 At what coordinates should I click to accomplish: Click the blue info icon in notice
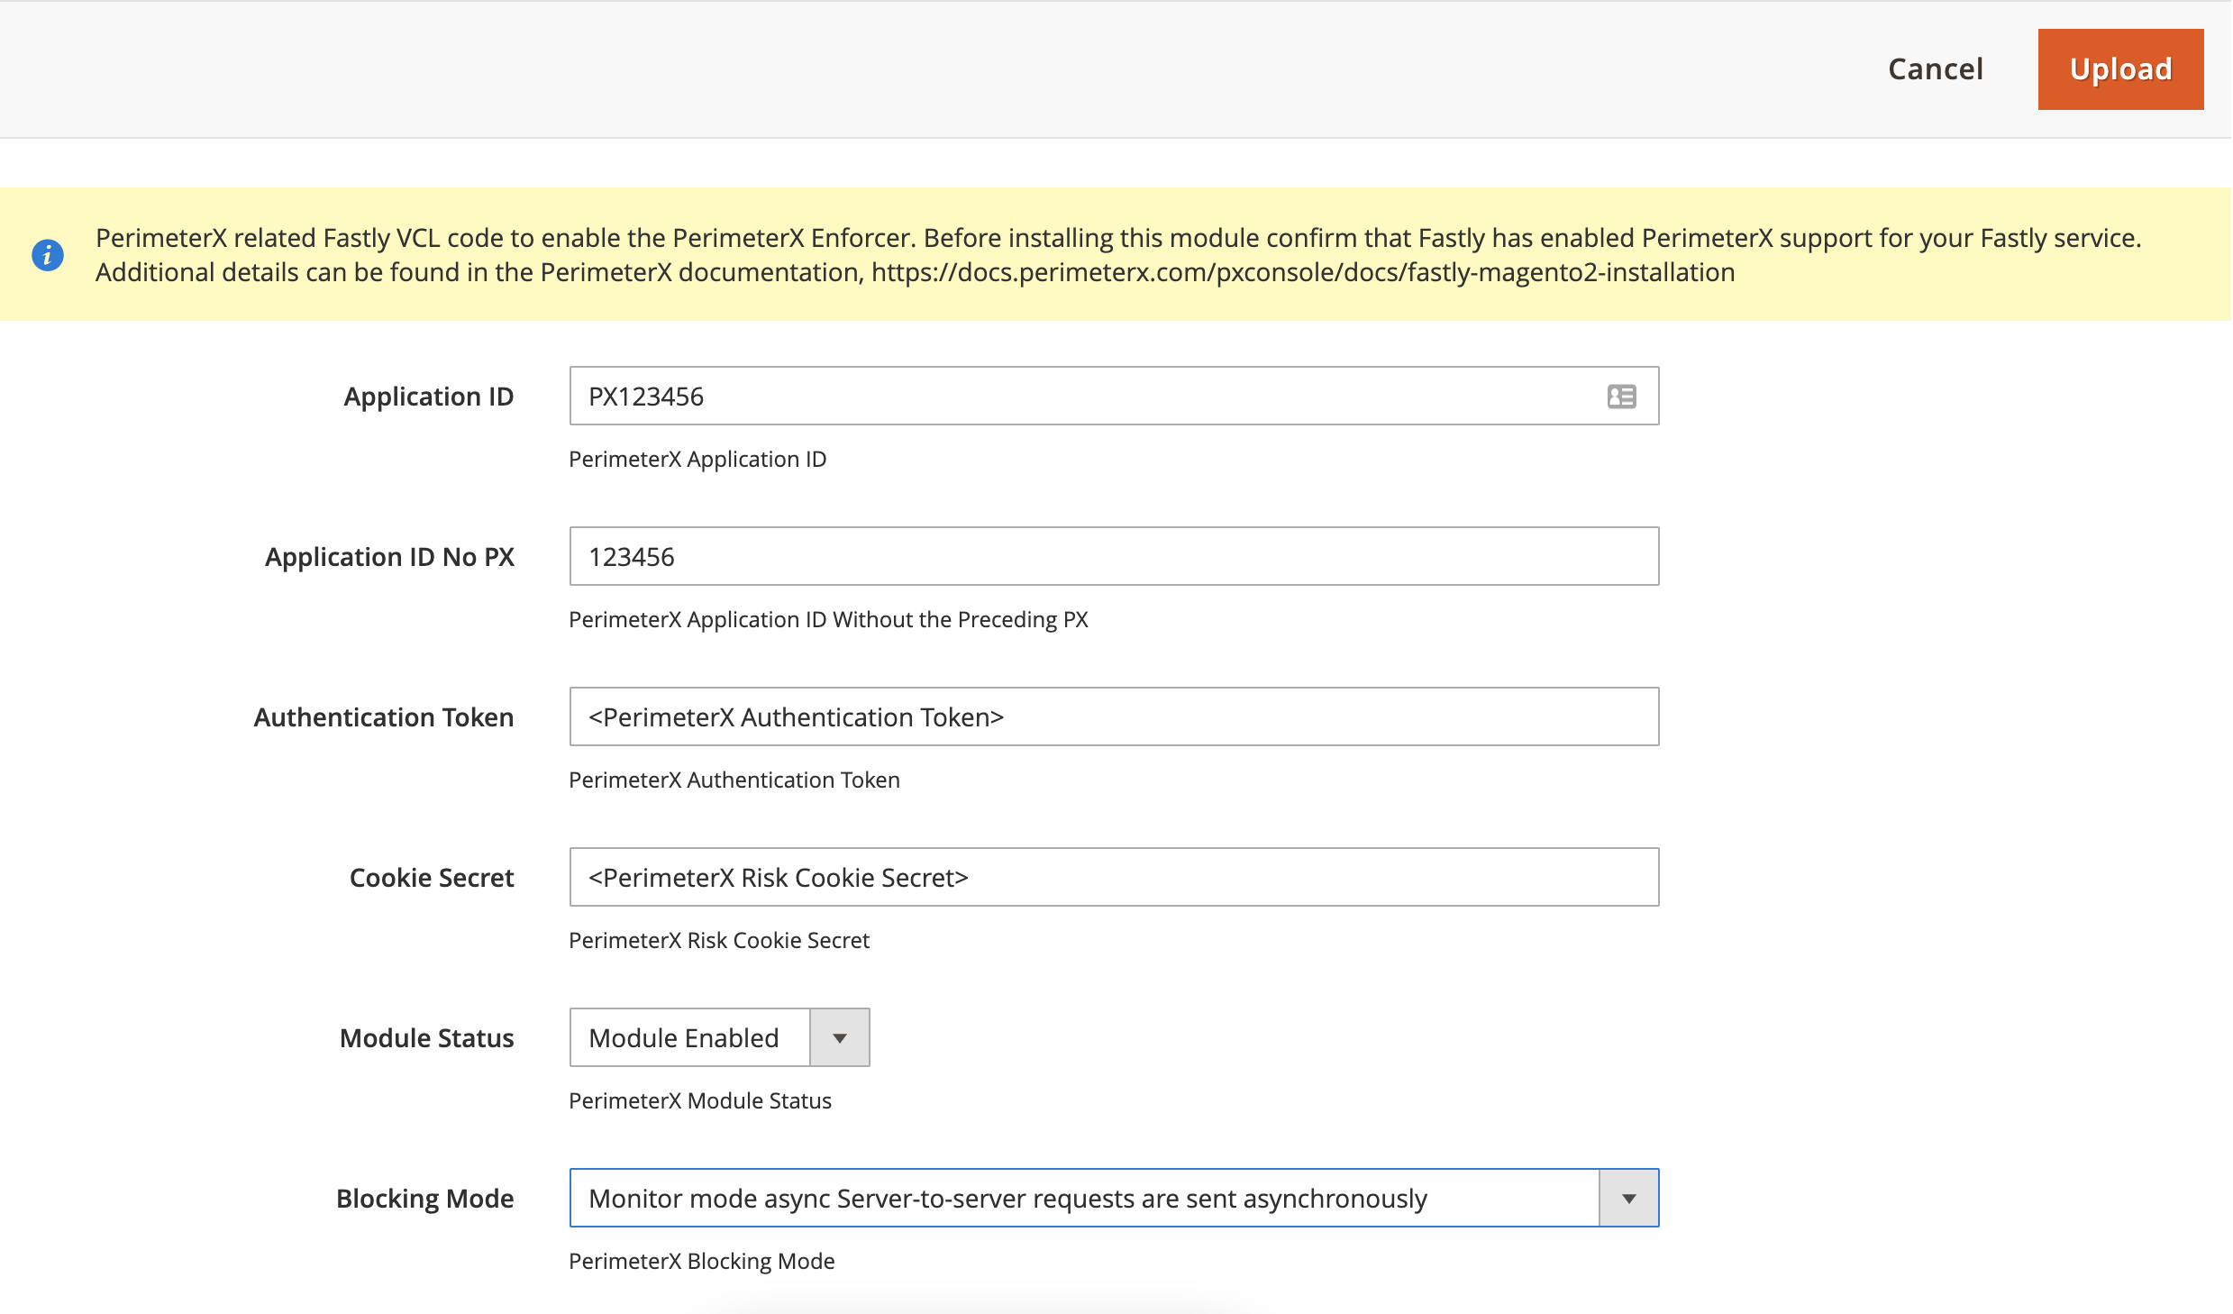coord(48,255)
